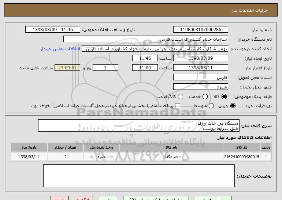Click the اطلاعات کالاهای مورد نیاز section title
This screenshot has height=200, width=282.
point(244,138)
